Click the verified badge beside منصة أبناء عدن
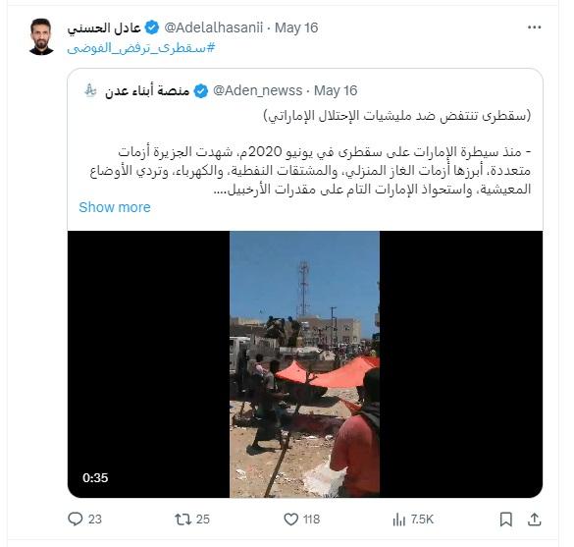574x547 pixels. [200, 91]
